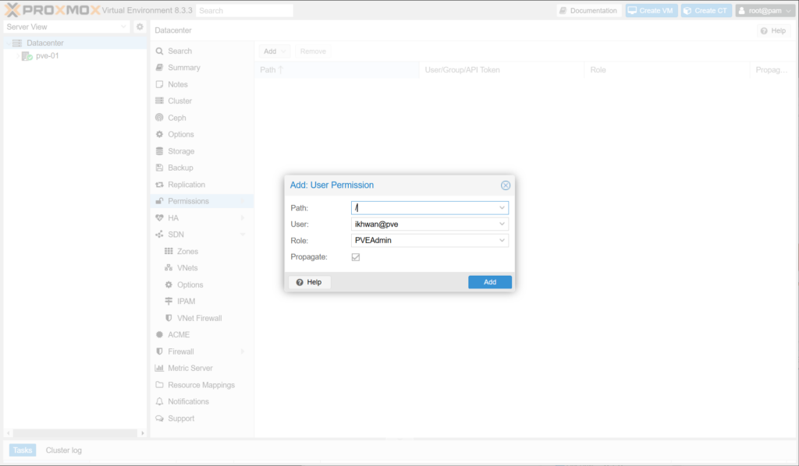The height and width of the screenshot is (466, 799).
Task: Open the Firewall menu item
Action: click(x=180, y=351)
